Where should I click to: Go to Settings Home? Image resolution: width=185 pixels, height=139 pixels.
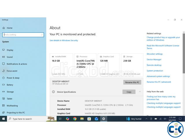click(x=10, y=28)
